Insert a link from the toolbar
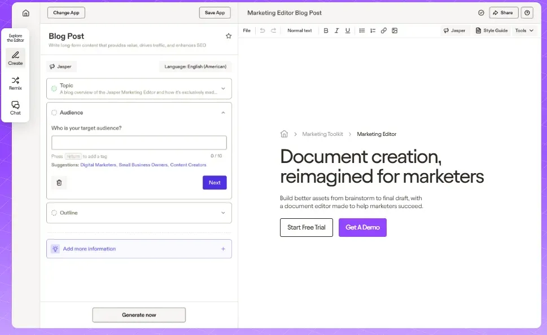The width and height of the screenshot is (547, 335). click(384, 30)
